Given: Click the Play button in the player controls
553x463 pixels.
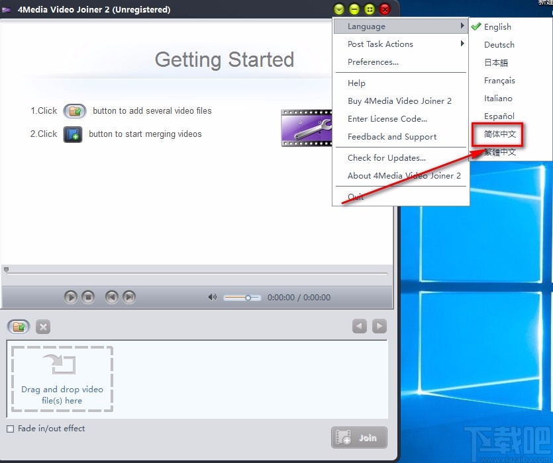Looking at the screenshot, I should 71,298.
